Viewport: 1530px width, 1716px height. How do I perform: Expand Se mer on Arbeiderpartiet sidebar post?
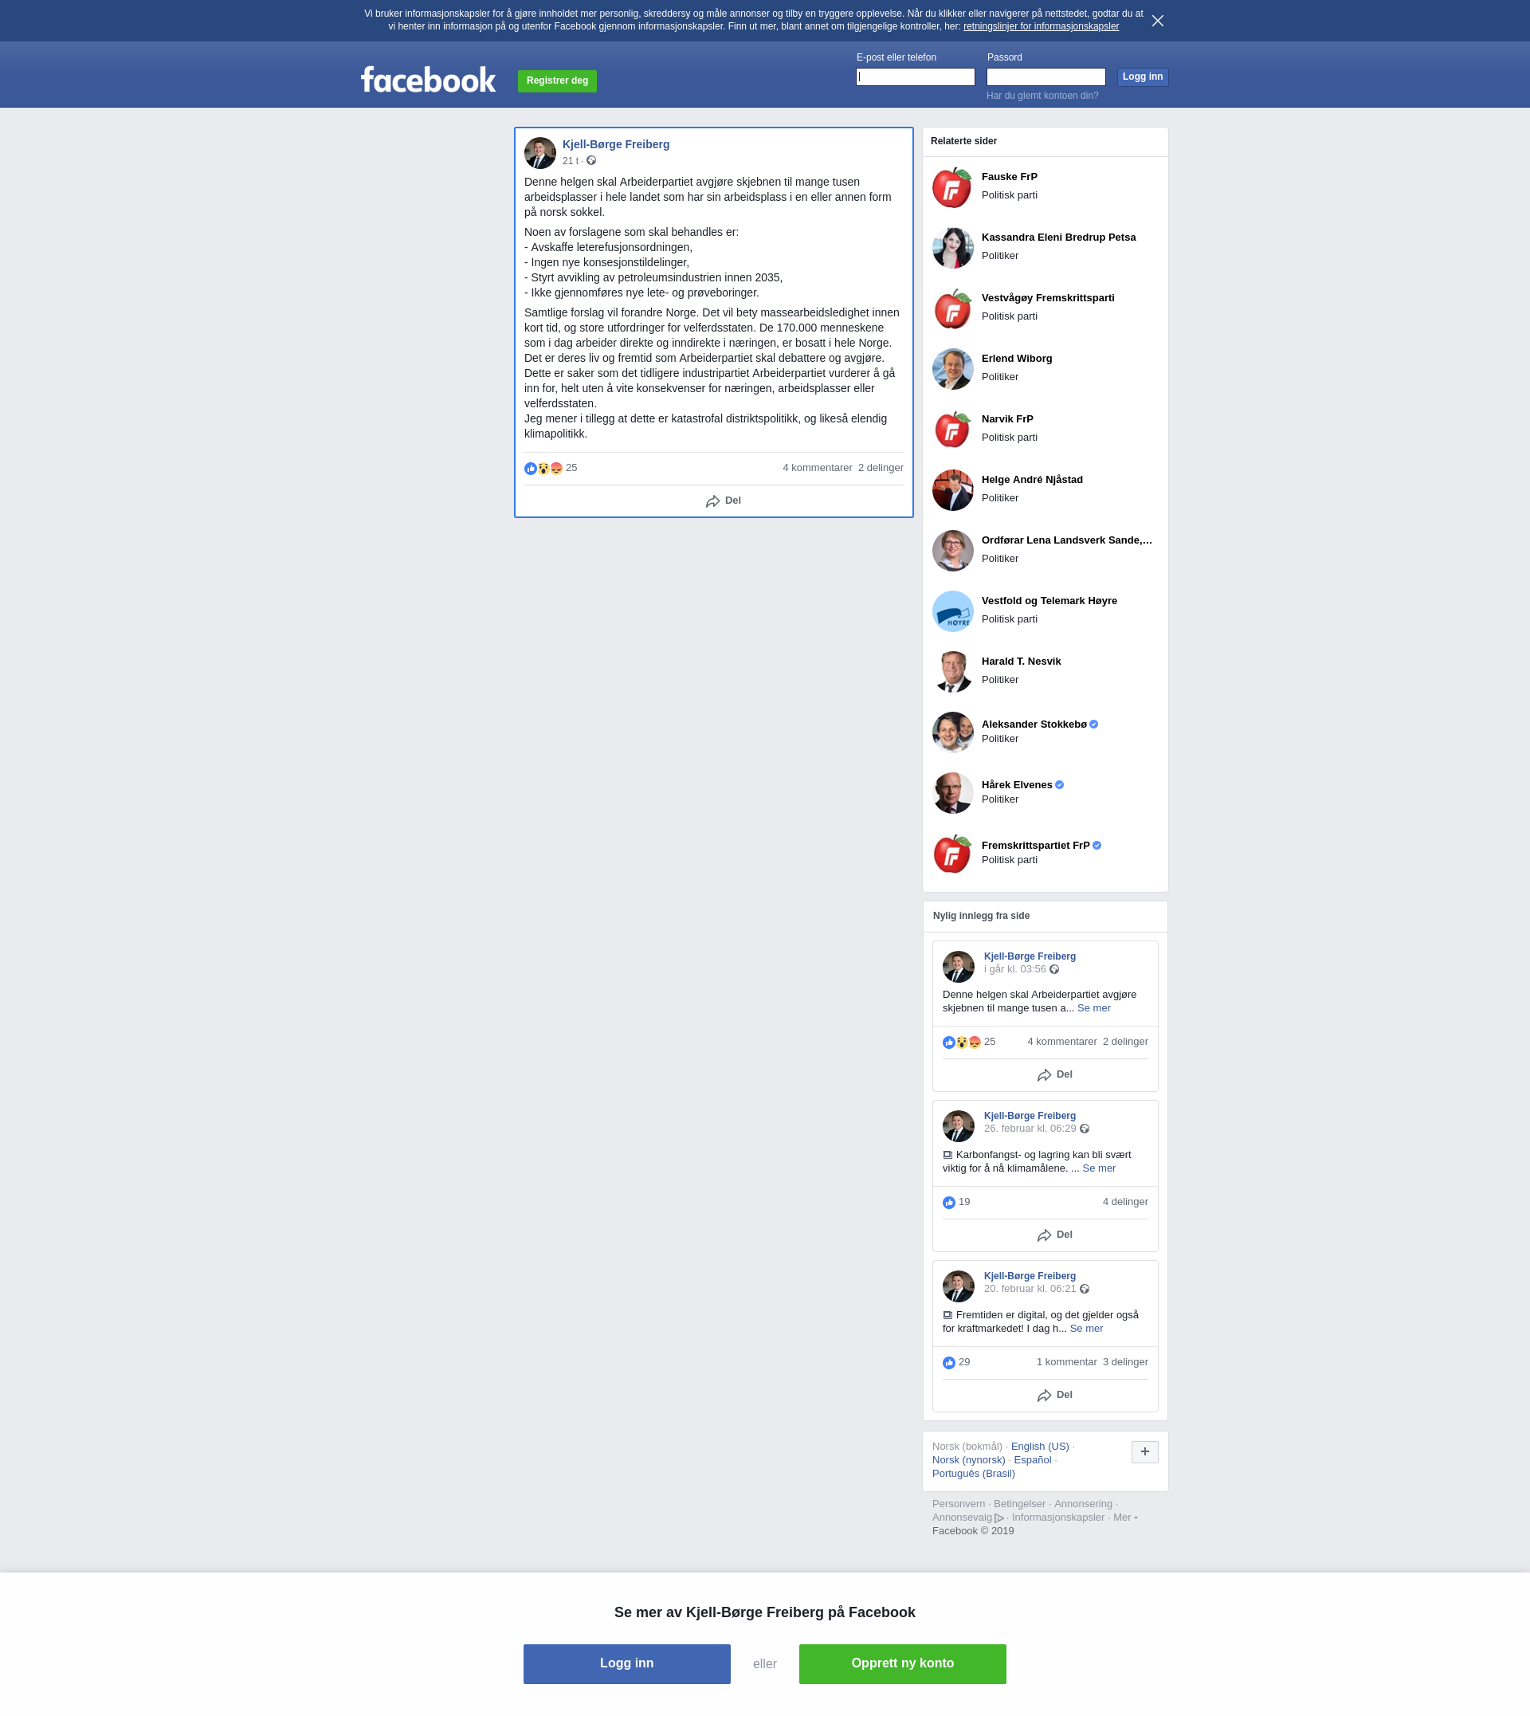[x=1093, y=1007]
